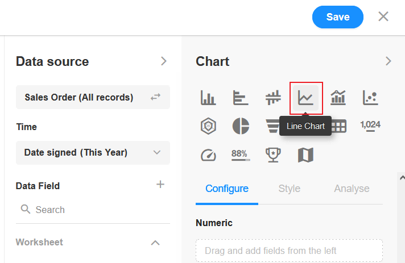Collapse the Data source panel arrow
This screenshot has height=263, width=405.
point(163,61)
